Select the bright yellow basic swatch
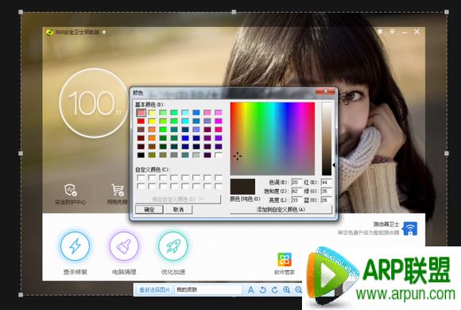 pyautogui.click(x=152, y=121)
